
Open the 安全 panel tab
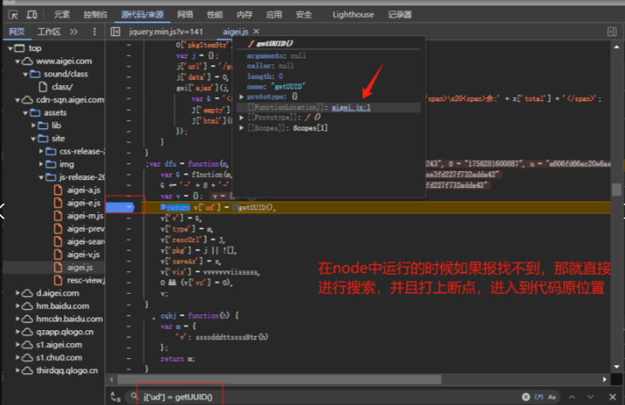coord(303,15)
